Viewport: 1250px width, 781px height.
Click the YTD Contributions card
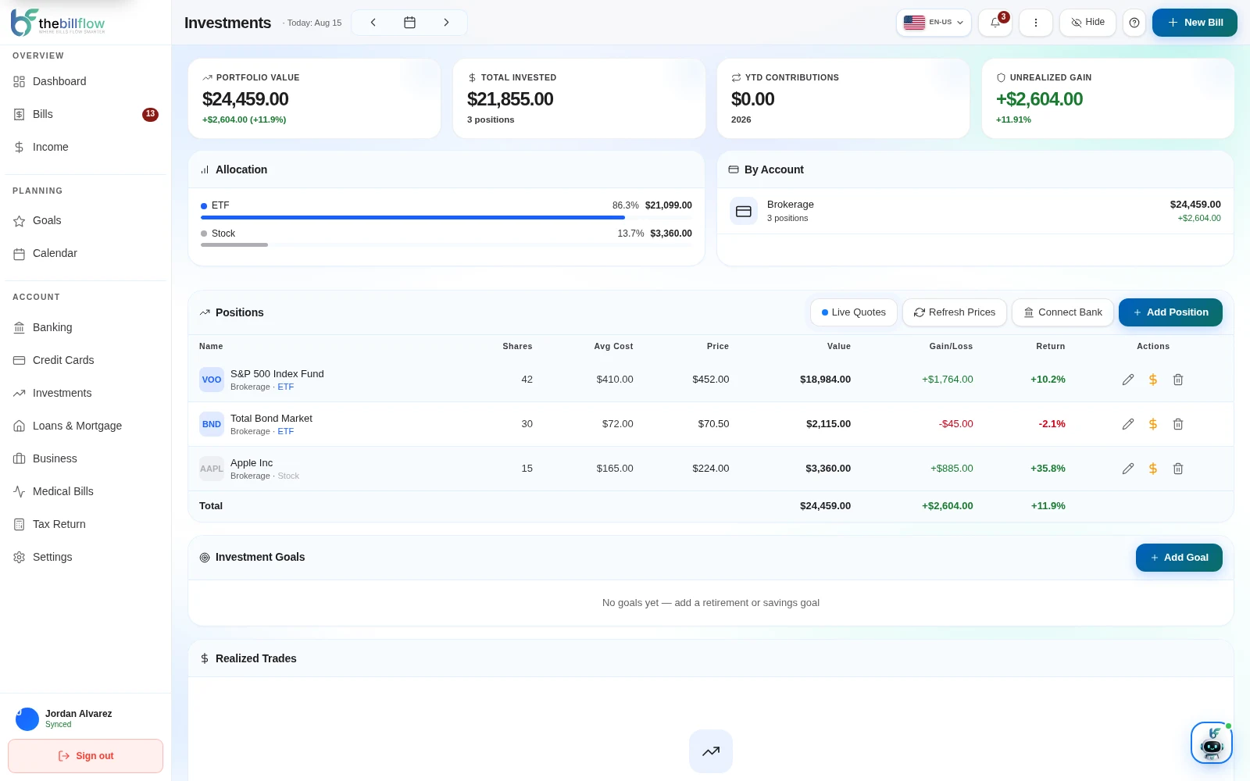[x=843, y=98]
